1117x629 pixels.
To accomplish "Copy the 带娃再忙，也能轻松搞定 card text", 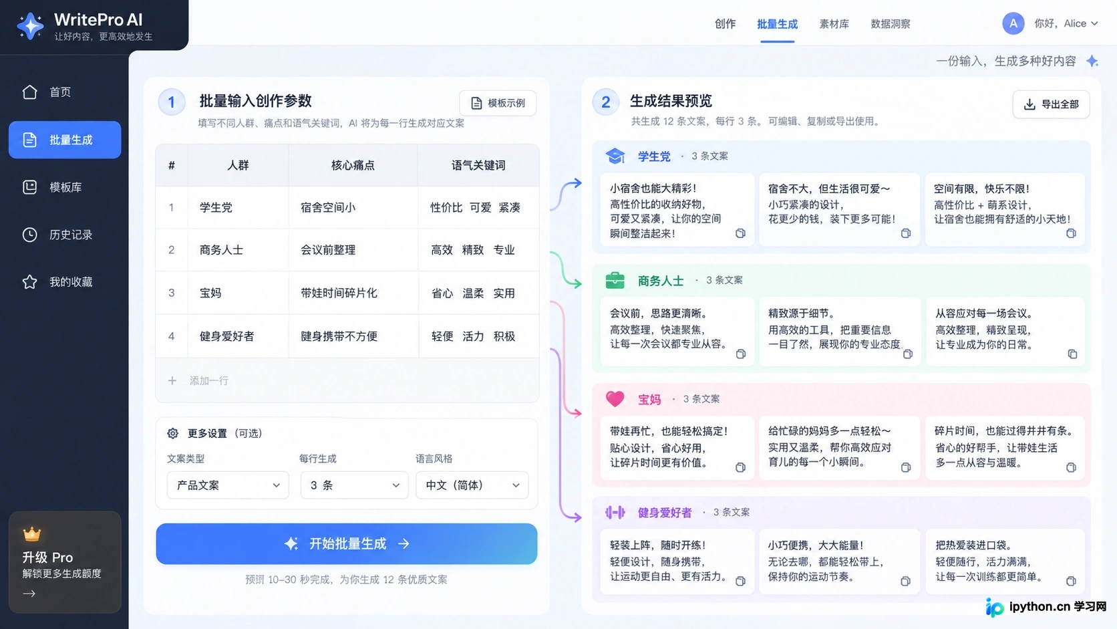I will (740, 467).
